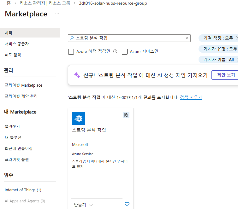Click the info icon beside Azure 혜택 적격만
Image resolution: width=238 pixels, height=209 pixels.
[115, 51]
